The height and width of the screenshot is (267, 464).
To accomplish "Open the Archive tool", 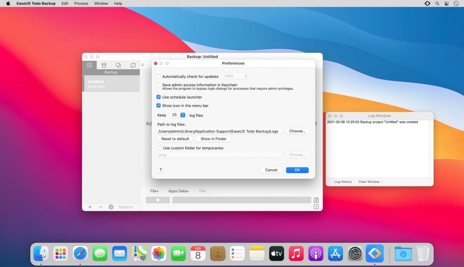I will click(104, 65).
